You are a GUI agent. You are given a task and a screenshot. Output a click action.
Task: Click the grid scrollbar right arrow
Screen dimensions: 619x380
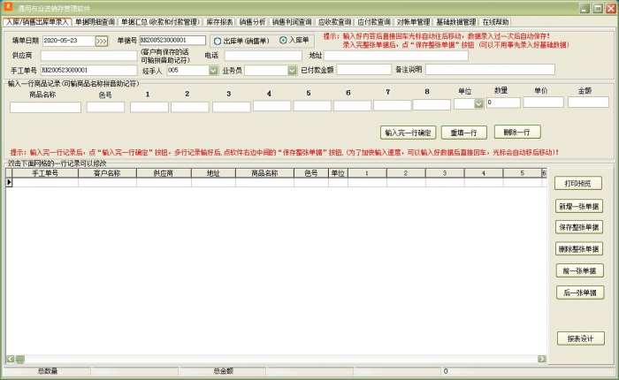[x=541, y=359]
